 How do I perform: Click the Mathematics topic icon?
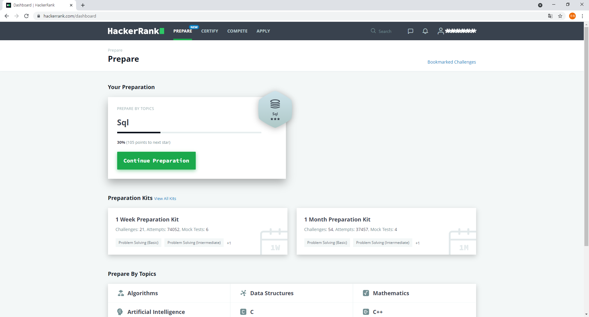click(x=366, y=293)
